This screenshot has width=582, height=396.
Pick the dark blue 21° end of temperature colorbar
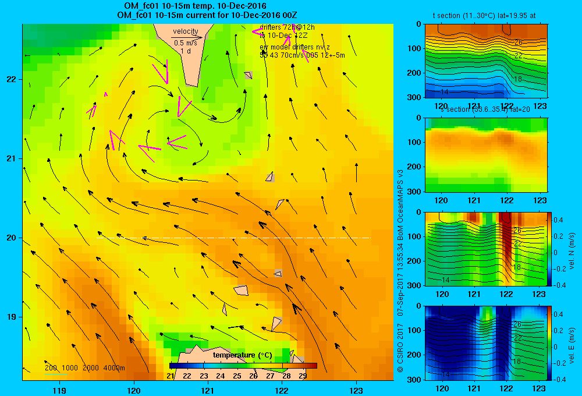click(x=175, y=366)
